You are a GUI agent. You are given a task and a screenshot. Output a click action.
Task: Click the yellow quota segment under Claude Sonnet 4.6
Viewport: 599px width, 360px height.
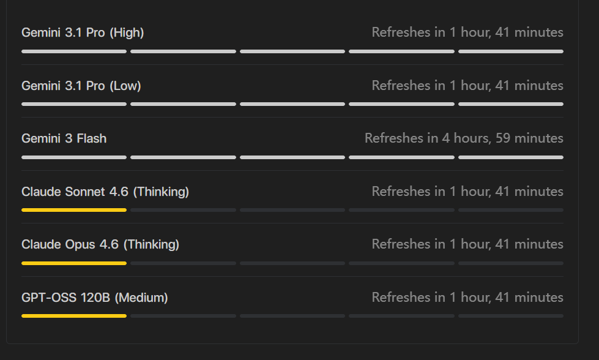[74, 210]
